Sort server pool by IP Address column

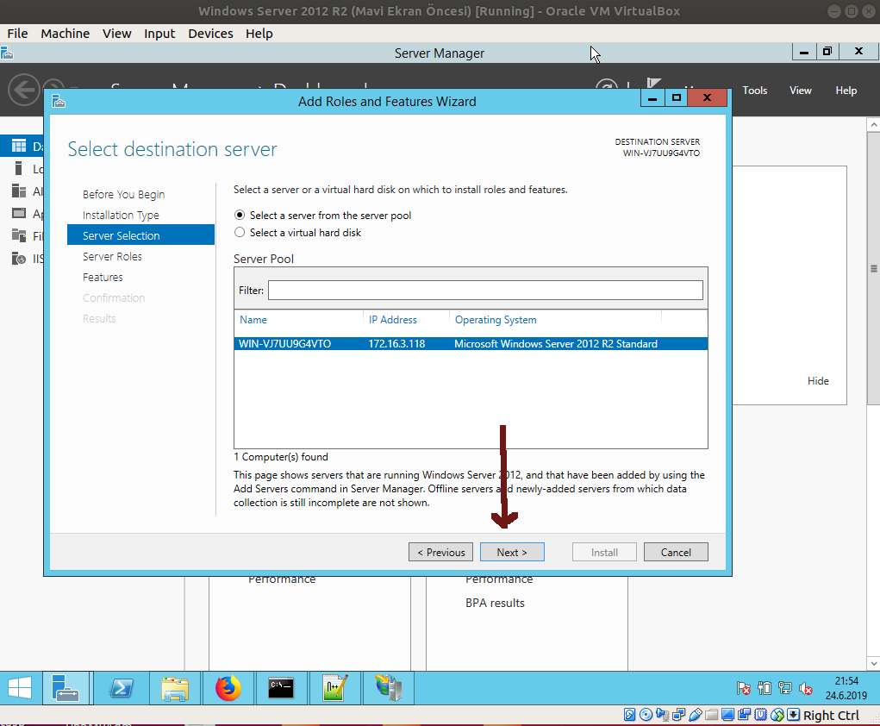click(393, 320)
